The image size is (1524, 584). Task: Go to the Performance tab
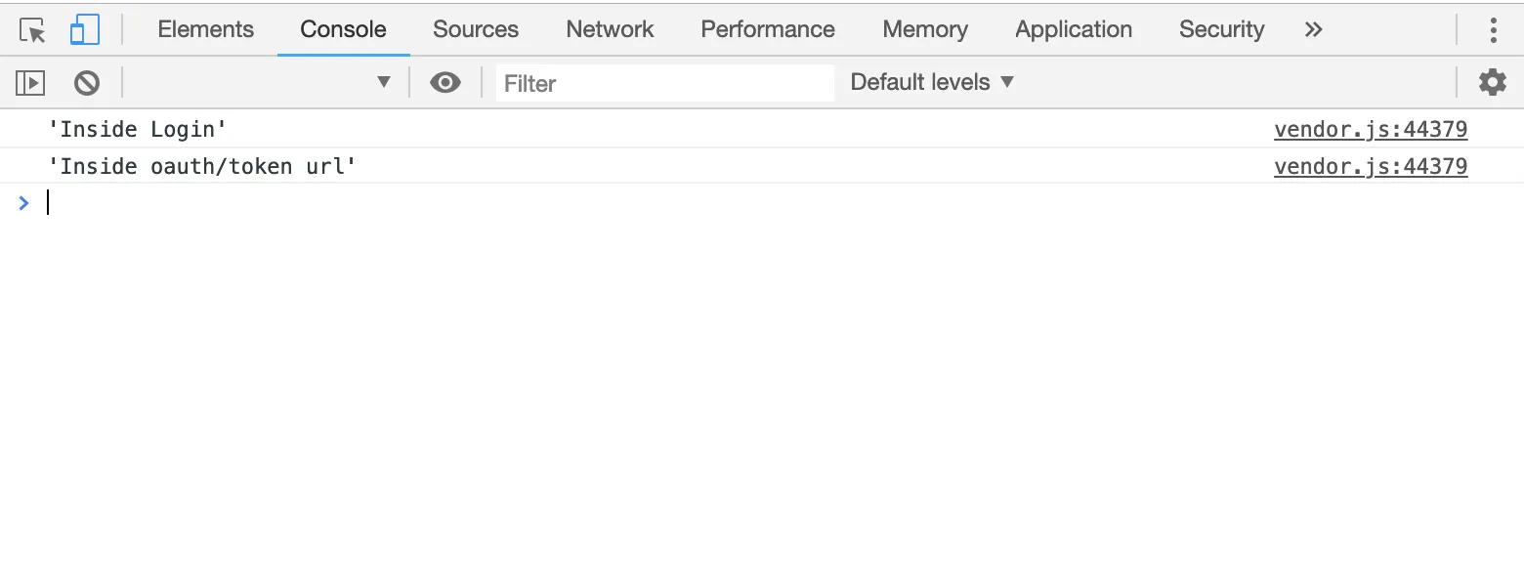[768, 30]
